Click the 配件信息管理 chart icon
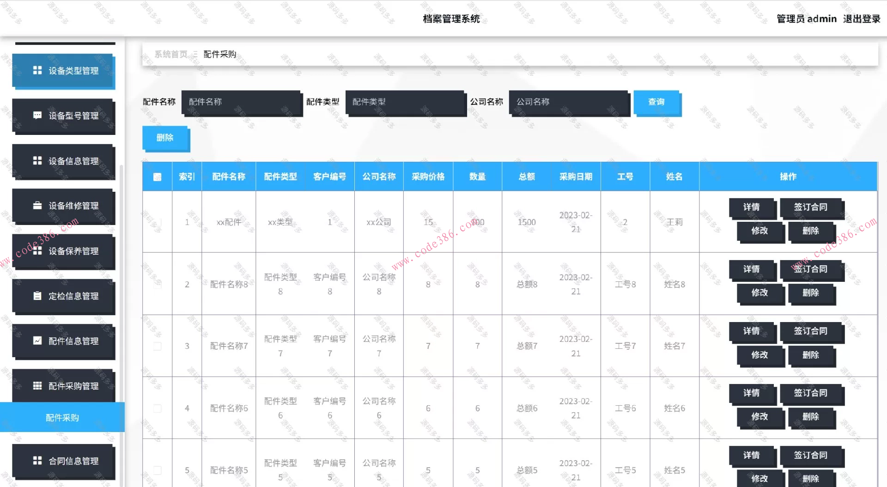This screenshot has width=887, height=487. 38,341
